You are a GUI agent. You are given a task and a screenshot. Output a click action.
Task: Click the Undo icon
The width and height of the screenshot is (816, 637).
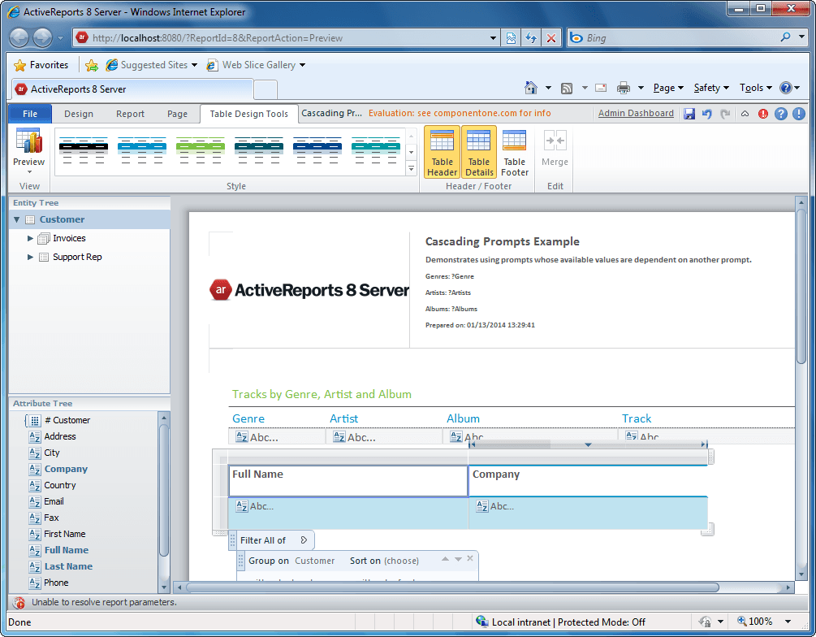pos(706,114)
